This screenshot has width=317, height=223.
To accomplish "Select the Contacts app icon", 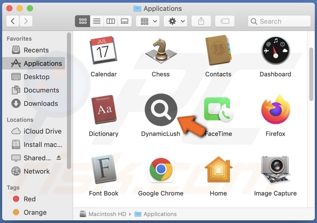I will click(218, 50).
